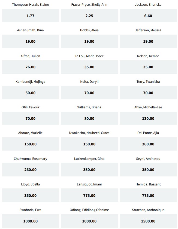Pick Jackson, Shericka at 6.60 odds
The image size is (178, 229).
coord(148,16)
